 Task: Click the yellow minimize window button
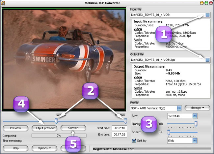click(x=202, y=3)
